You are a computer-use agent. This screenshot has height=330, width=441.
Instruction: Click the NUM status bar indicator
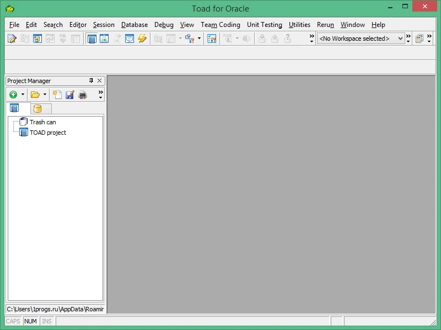(30, 321)
